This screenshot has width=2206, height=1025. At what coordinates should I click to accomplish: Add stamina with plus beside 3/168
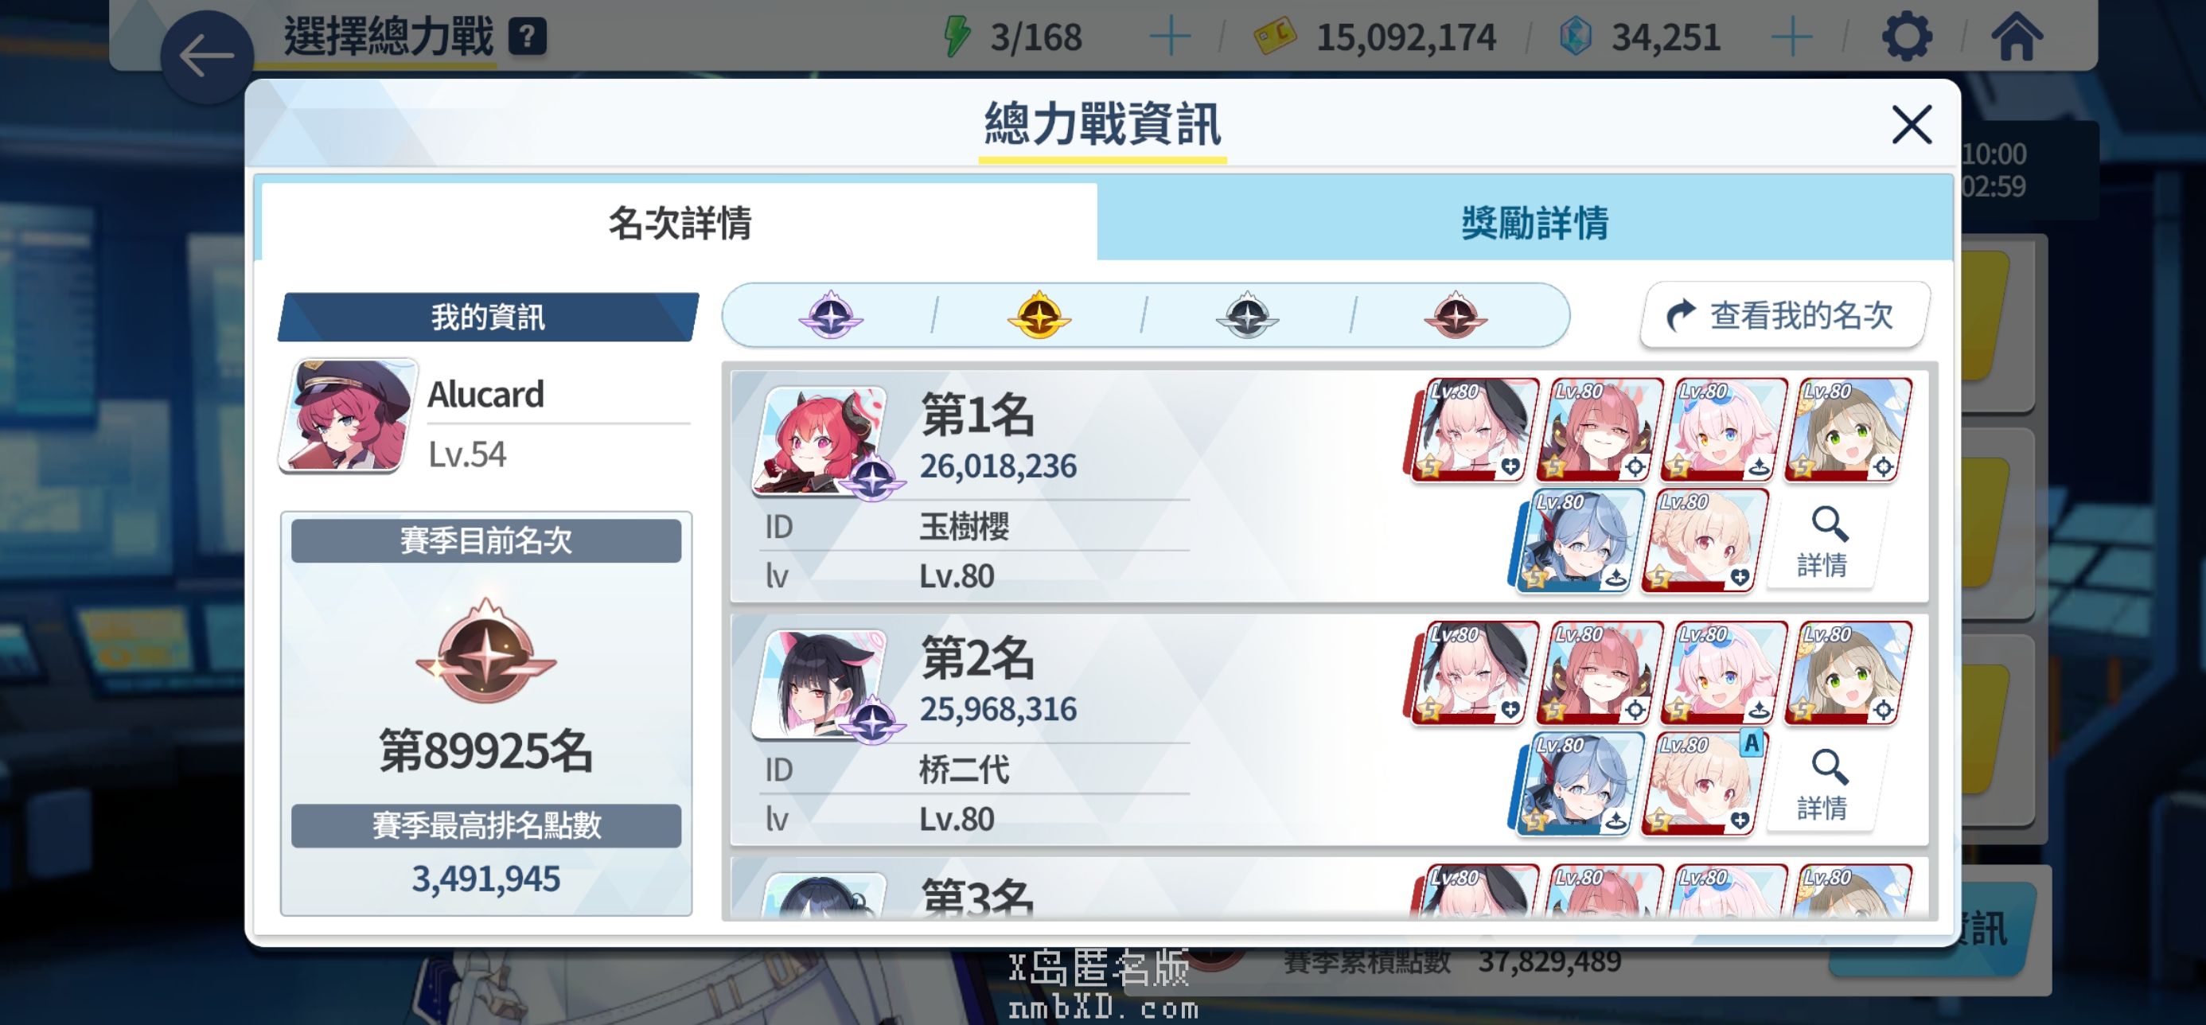pos(1170,37)
